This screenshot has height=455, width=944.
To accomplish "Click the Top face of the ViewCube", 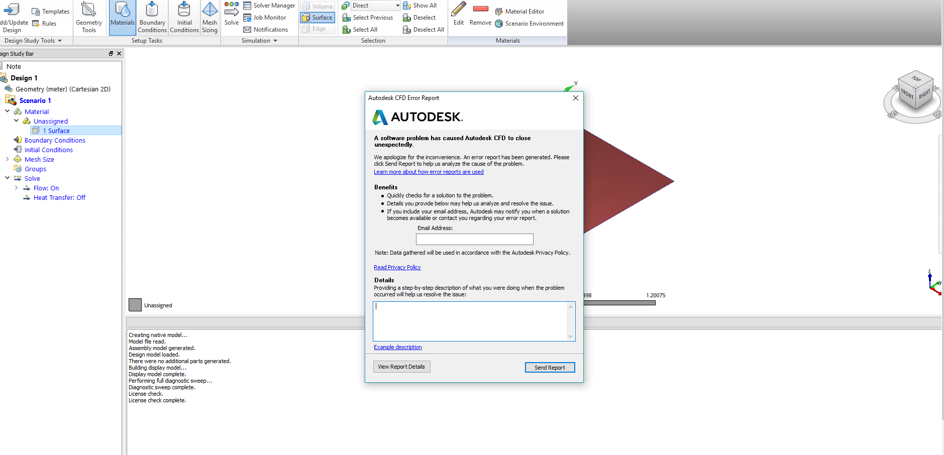I will pos(916,79).
